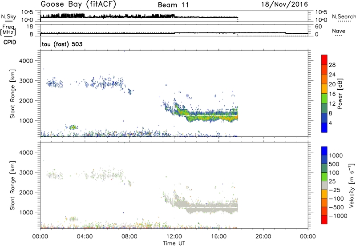Image resolution: width=356 pixels, height=246 pixels.
Task: Click the bottom red segment of the Velocity colorbar
Action: [324, 220]
